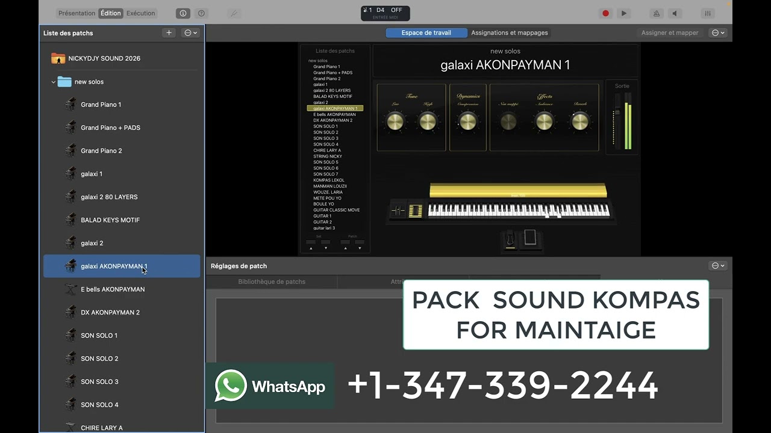Image resolution: width=771 pixels, height=433 pixels.
Task: Click the gold modulation wheel on workspace keyboard
Action: coord(415,210)
